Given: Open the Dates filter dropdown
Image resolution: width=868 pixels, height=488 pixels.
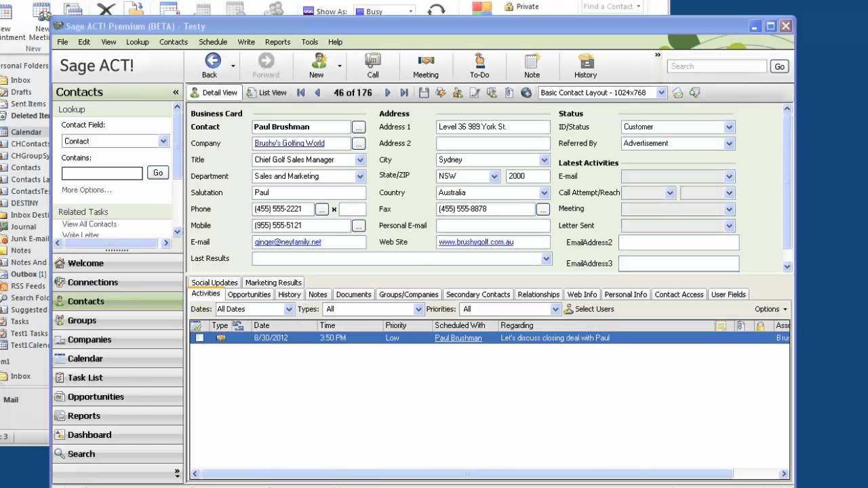Looking at the screenshot, I should coord(290,309).
